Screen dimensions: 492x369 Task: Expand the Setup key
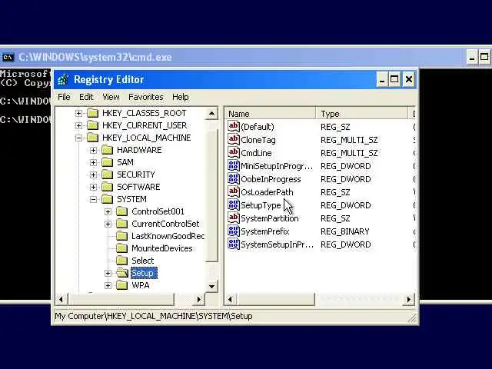pos(108,274)
